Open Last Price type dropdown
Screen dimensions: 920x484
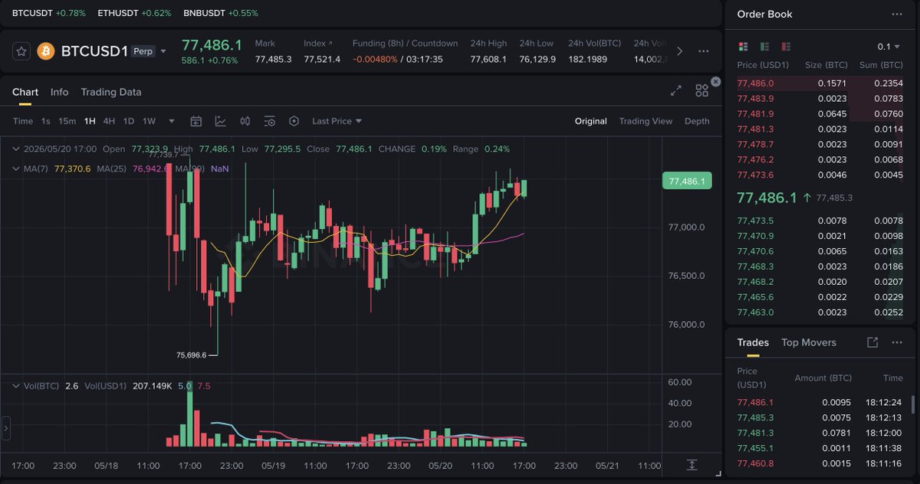[337, 121]
